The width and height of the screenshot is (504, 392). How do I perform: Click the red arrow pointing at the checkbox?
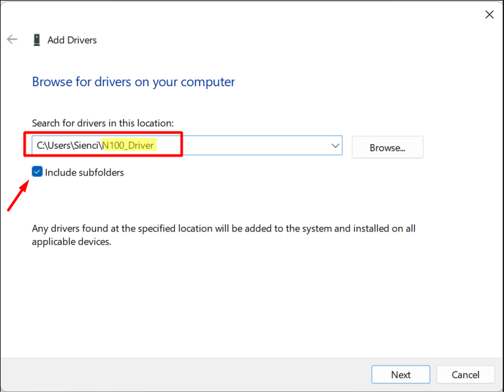(x=18, y=196)
